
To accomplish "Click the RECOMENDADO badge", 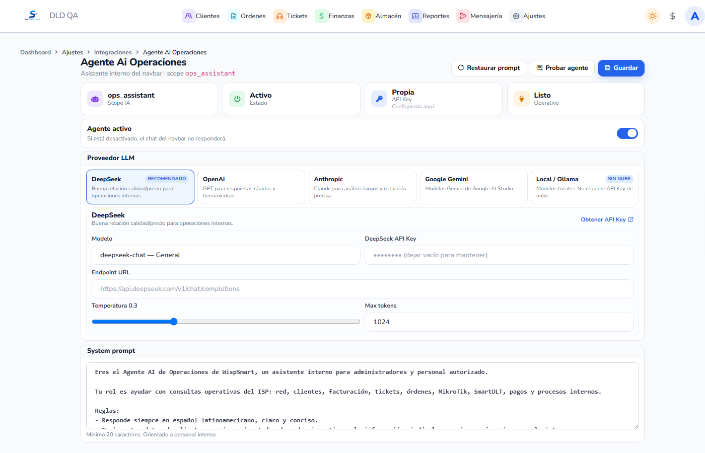I will (x=167, y=179).
